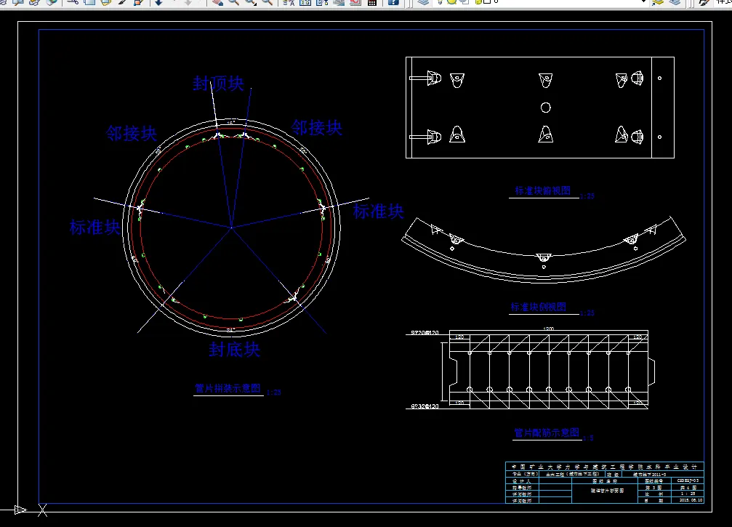
Task: Select the right 邻接块 label
Action: tap(316, 128)
